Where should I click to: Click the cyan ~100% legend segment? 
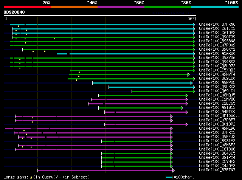[x=215, y=7]
